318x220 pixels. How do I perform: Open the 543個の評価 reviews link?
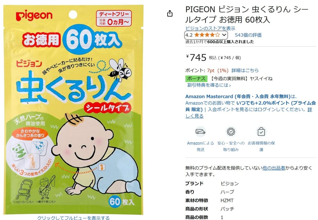(x=248, y=35)
